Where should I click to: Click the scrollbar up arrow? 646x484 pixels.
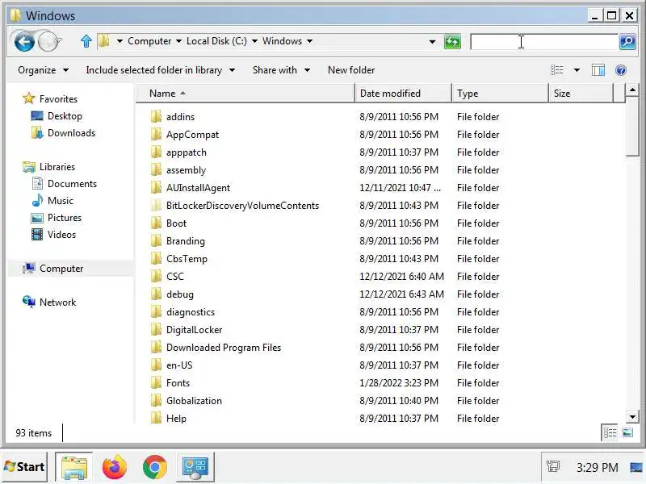[x=632, y=90]
